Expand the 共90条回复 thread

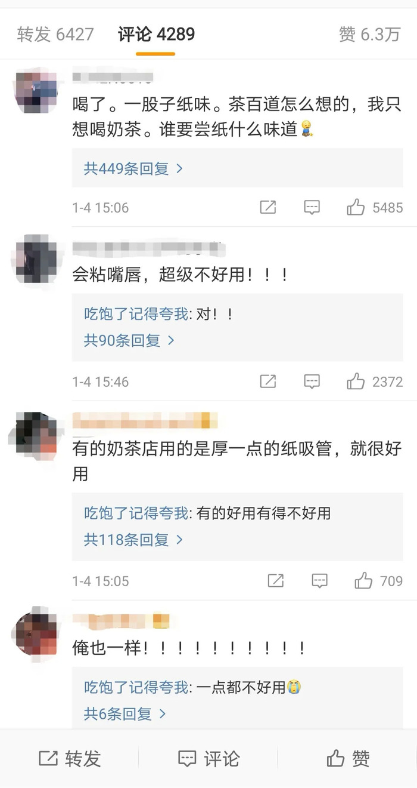129,340
